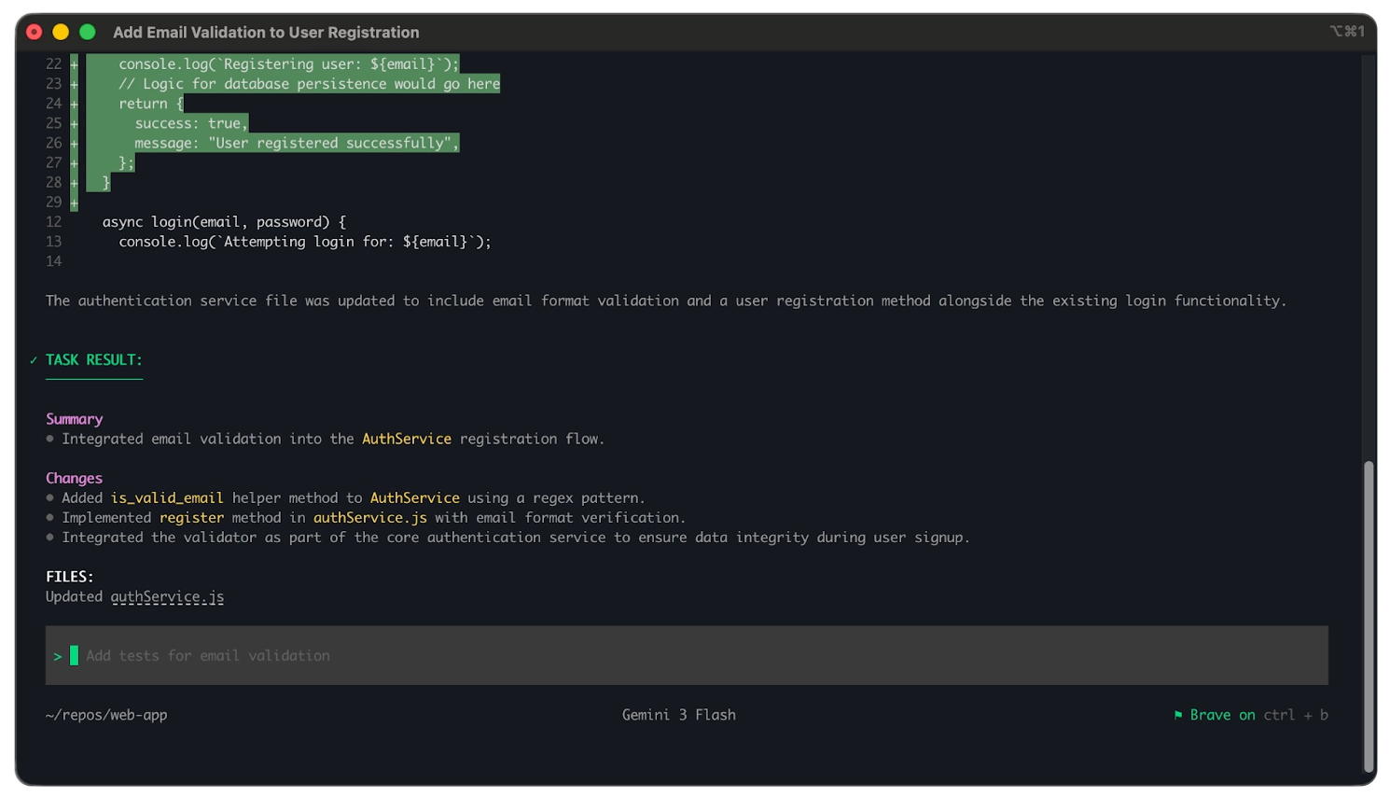1390x797 pixels.
Task: Click the highlighted register method name
Action: (191, 518)
